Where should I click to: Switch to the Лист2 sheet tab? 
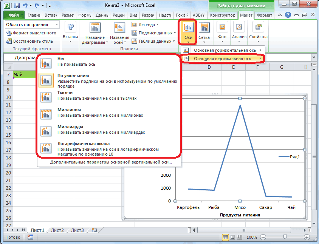57,230
